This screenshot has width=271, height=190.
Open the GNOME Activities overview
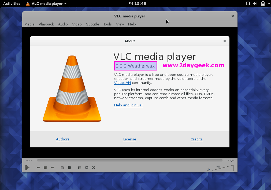tap(12, 3)
